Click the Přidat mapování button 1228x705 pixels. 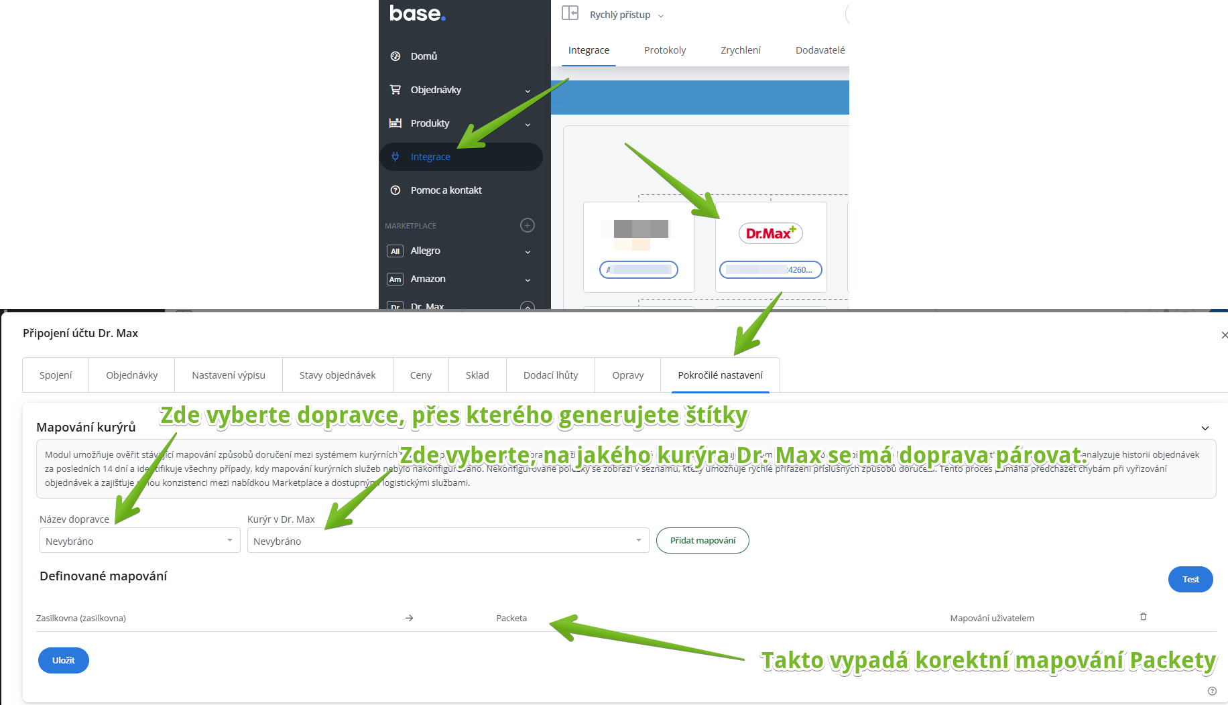click(x=702, y=541)
